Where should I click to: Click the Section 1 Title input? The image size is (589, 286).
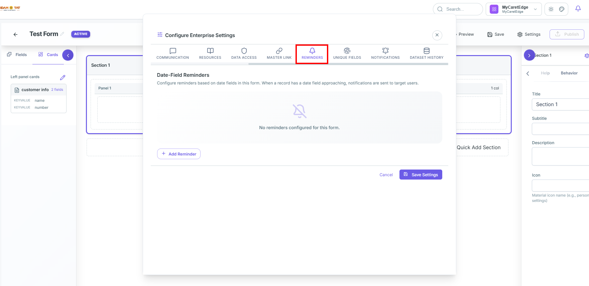(560, 104)
